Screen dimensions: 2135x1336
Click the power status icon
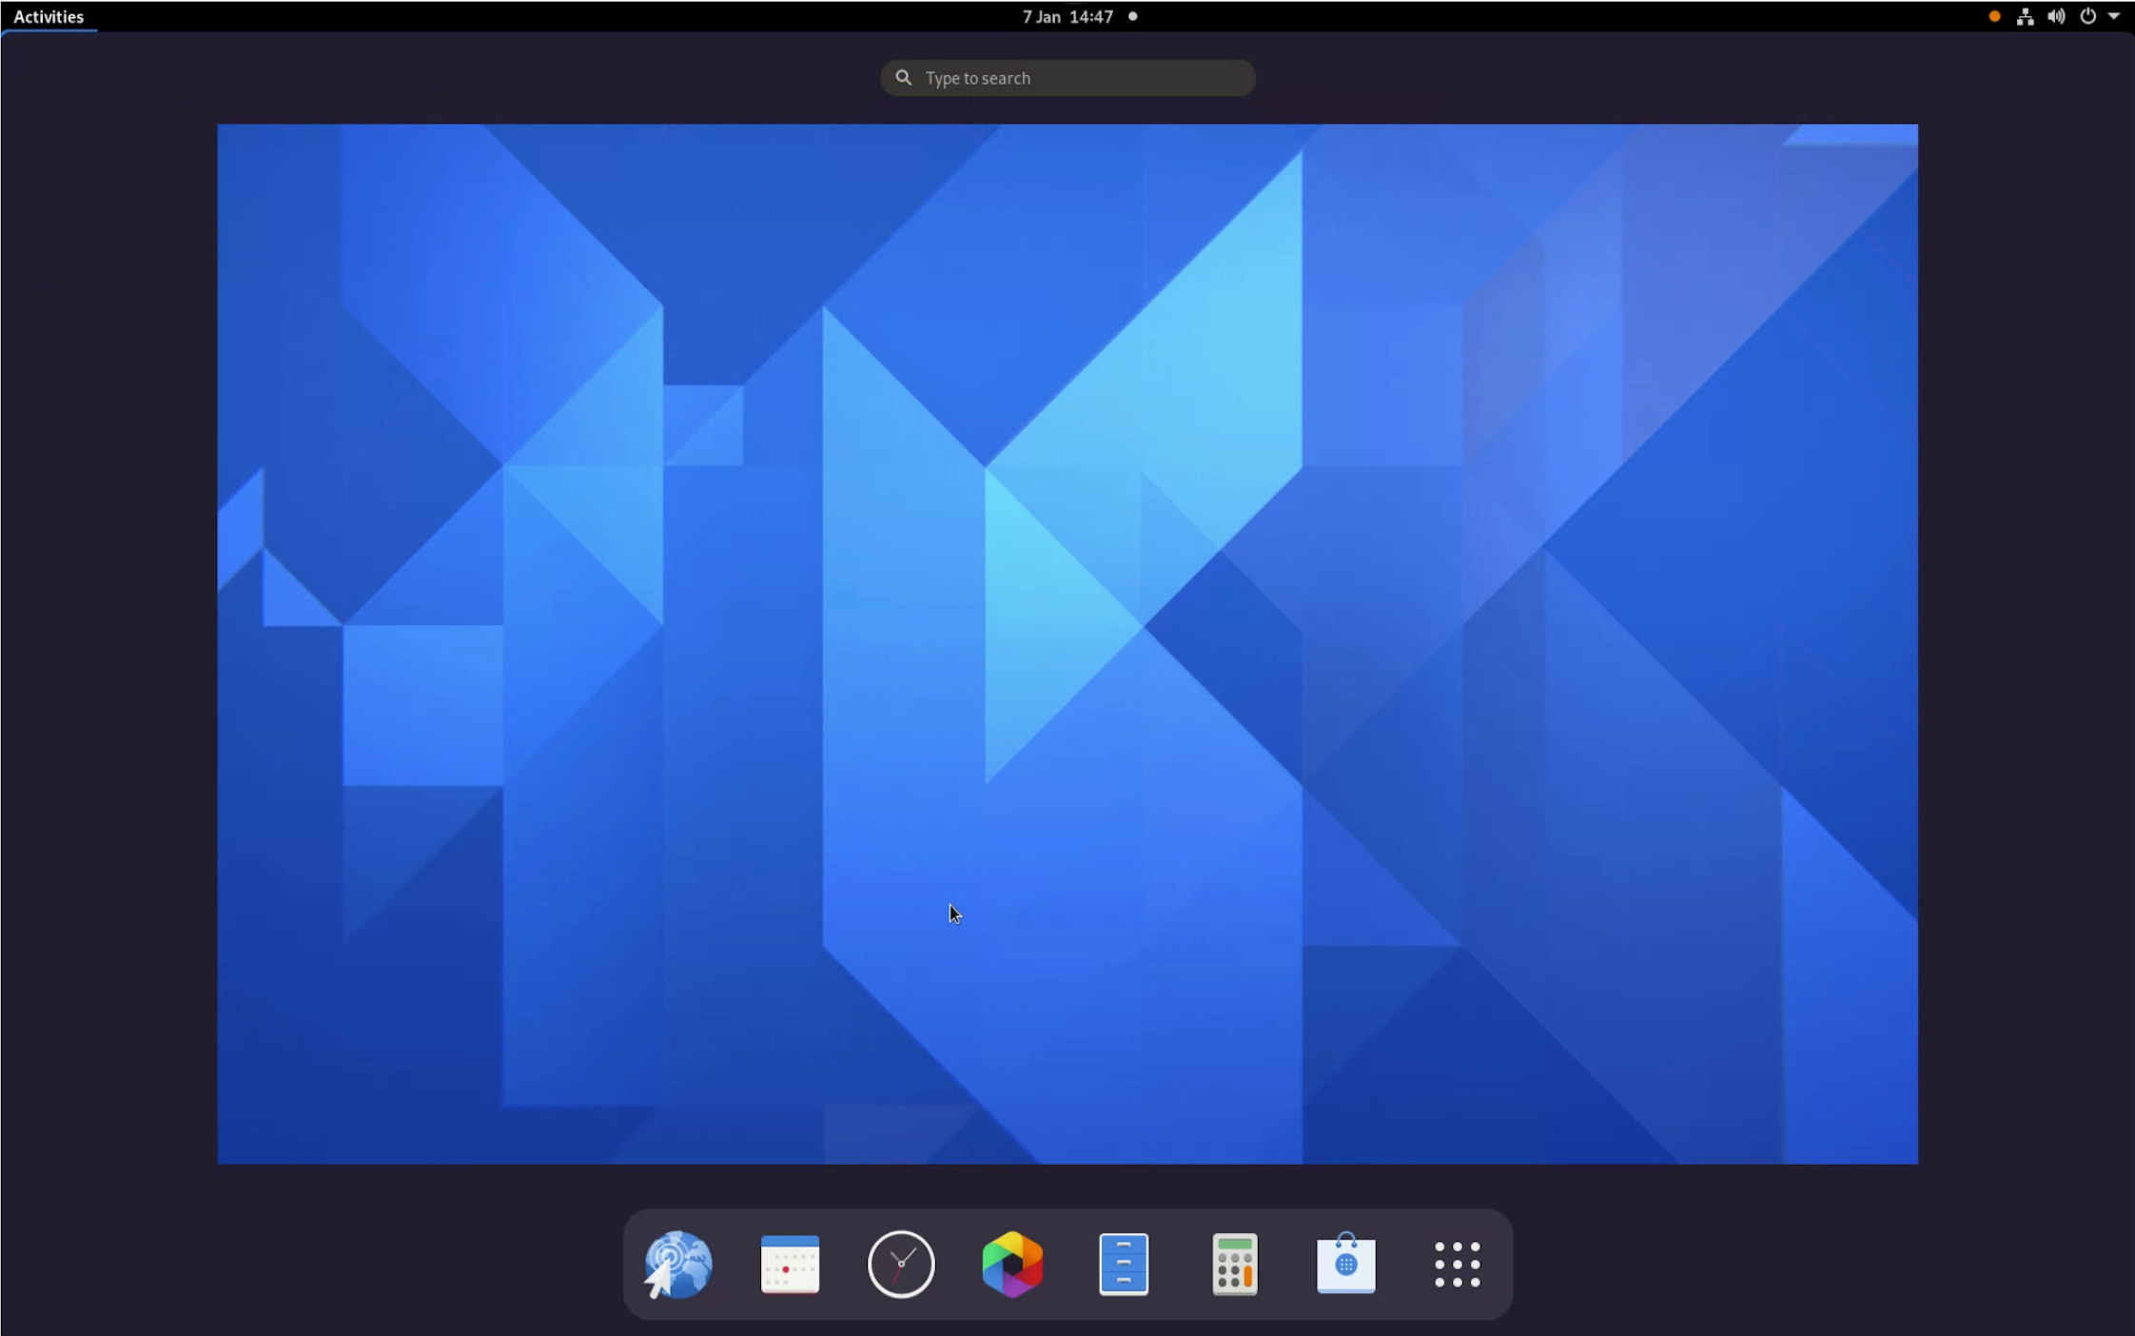2087,15
